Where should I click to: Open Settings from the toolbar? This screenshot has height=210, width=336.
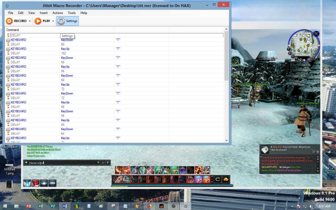(x=68, y=21)
